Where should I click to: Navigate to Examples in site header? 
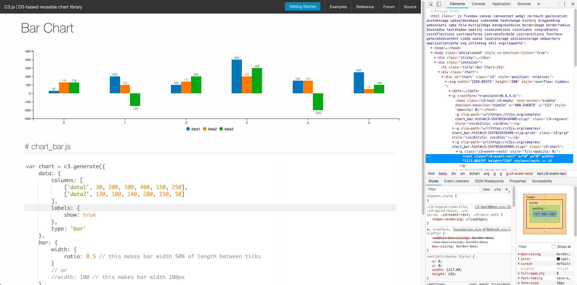tap(338, 7)
